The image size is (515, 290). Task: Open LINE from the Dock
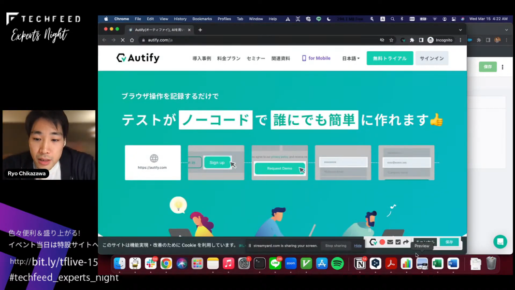275,263
